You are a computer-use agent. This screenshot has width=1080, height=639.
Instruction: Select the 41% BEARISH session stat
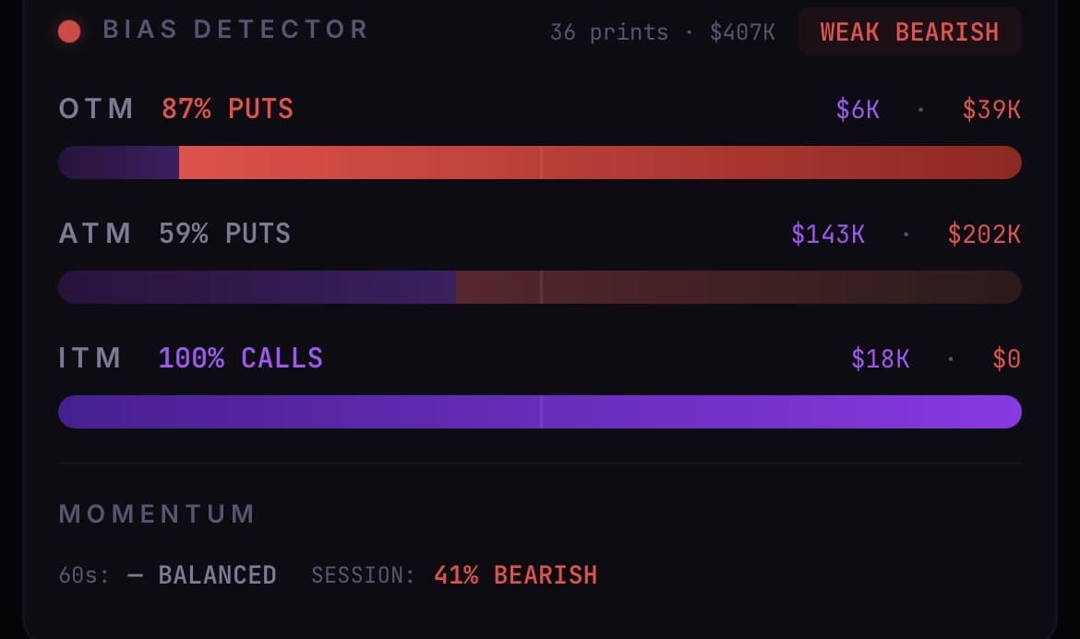(x=514, y=574)
